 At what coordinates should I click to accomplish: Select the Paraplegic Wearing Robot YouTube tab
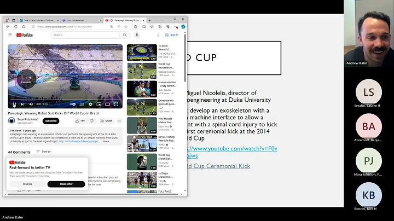(x=125, y=20)
